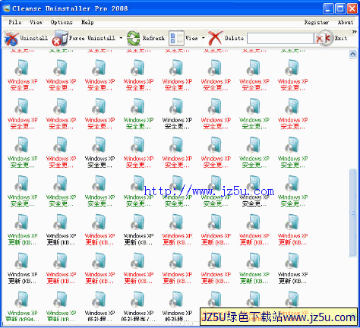Open the View menu in the menu bar
Viewport: 360px width, 328px height.
click(36, 22)
